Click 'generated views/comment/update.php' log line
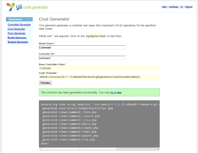Screen dimensions: 198x153 [70, 136]
